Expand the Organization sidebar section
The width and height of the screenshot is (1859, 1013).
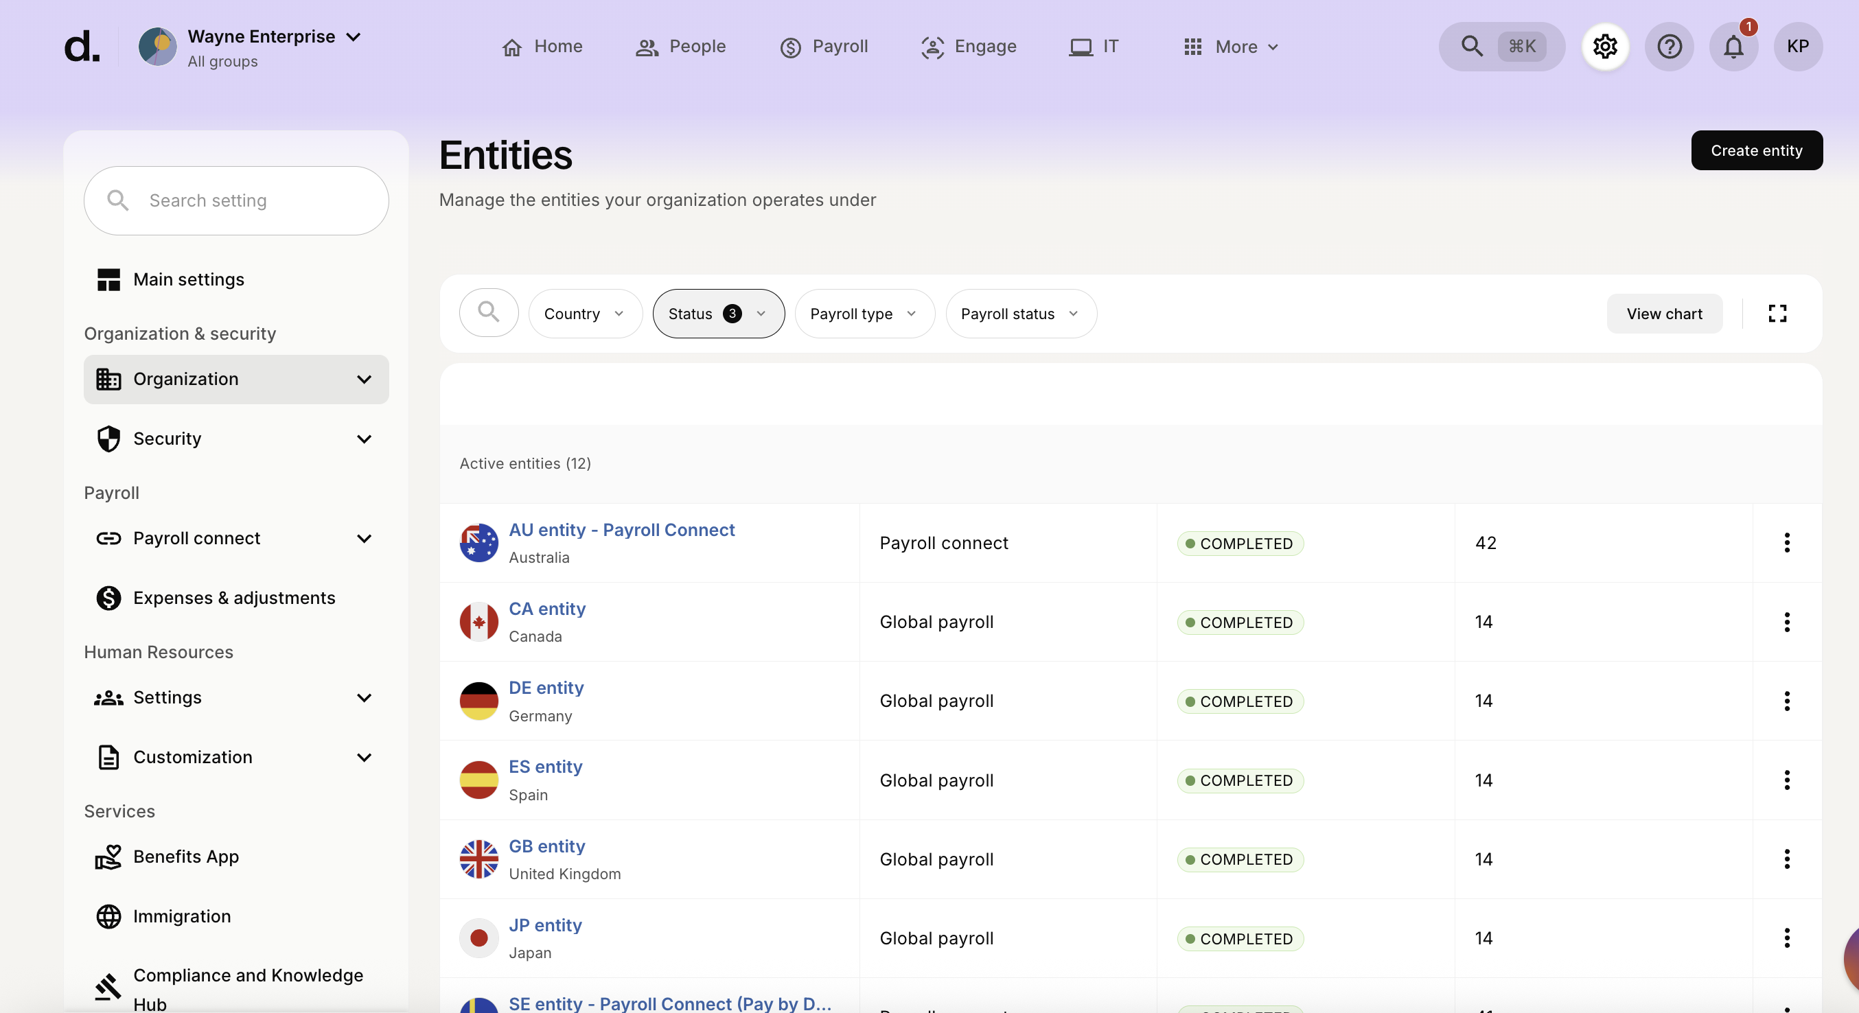click(x=237, y=380)
